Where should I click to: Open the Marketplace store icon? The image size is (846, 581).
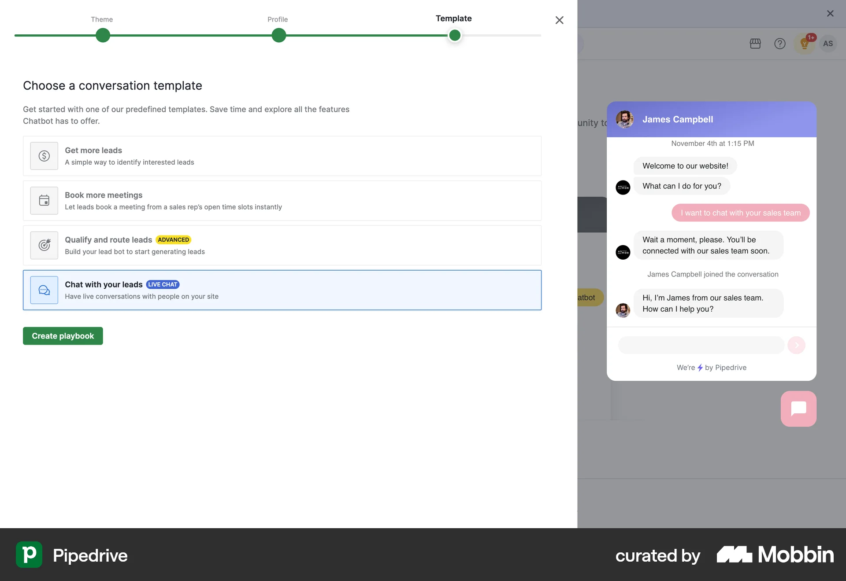pos(755,44)
